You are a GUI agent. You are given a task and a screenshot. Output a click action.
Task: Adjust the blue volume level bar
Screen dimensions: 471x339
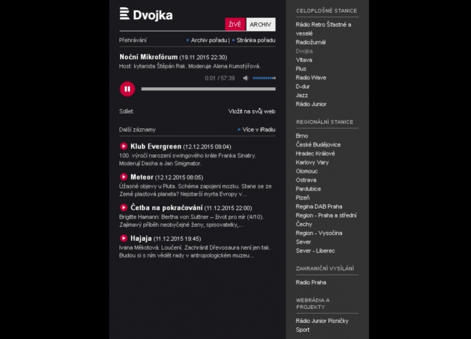264,78
